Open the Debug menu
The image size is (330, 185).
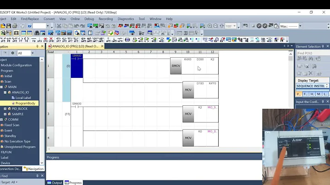pos(89,19)
